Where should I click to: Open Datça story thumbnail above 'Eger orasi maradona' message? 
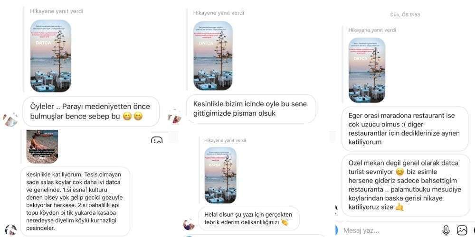click(x=367, y=70)
